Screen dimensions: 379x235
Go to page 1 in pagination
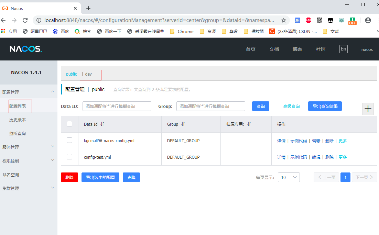(x=345, y=177)
